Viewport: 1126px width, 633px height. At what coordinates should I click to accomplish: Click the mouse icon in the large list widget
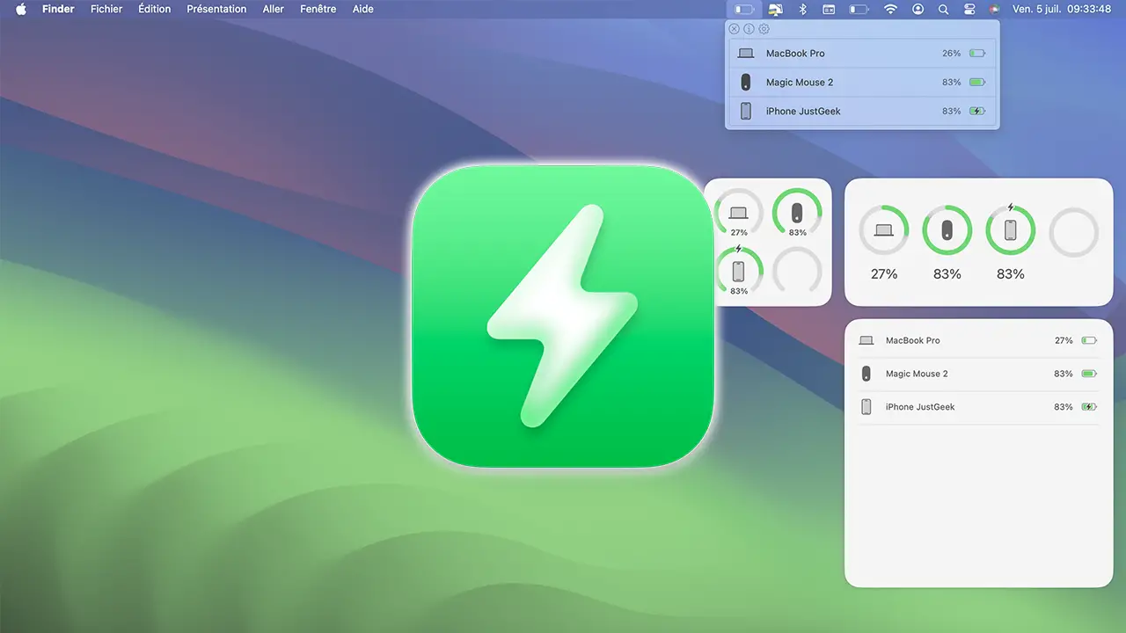coord(866,374)
